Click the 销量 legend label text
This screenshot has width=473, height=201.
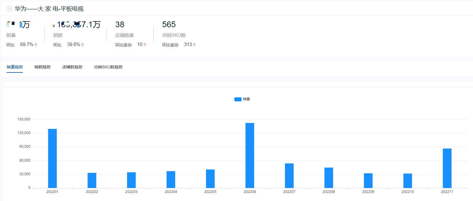(x=246, y=99)
